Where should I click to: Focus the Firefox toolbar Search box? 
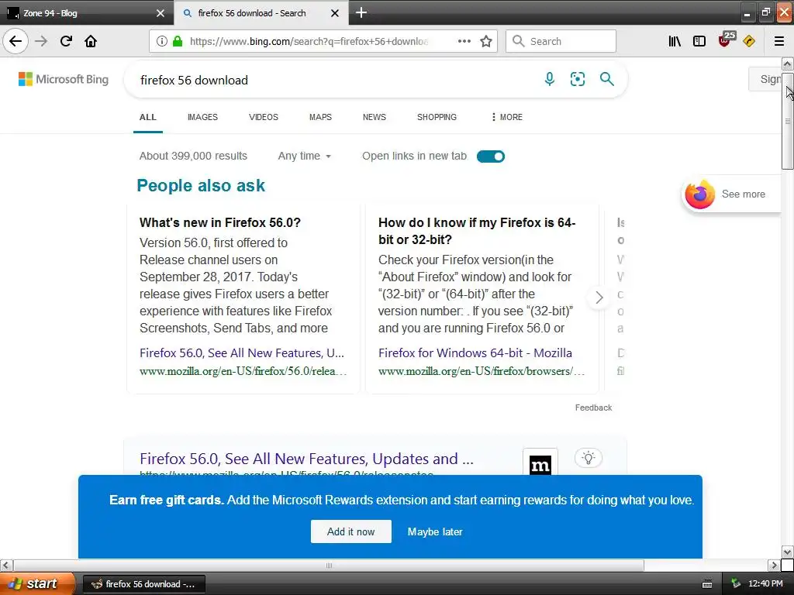coord(561,41)
